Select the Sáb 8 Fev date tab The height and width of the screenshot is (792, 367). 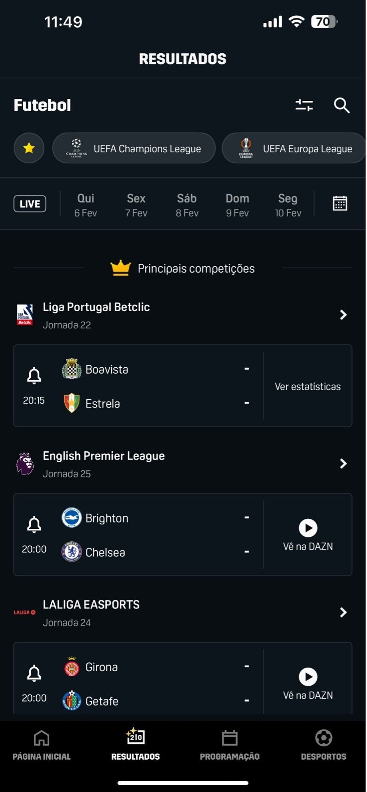point(187,205)
